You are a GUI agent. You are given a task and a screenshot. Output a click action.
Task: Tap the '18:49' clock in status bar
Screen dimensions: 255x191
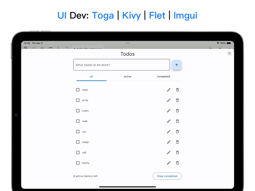[x=27, y=43]
